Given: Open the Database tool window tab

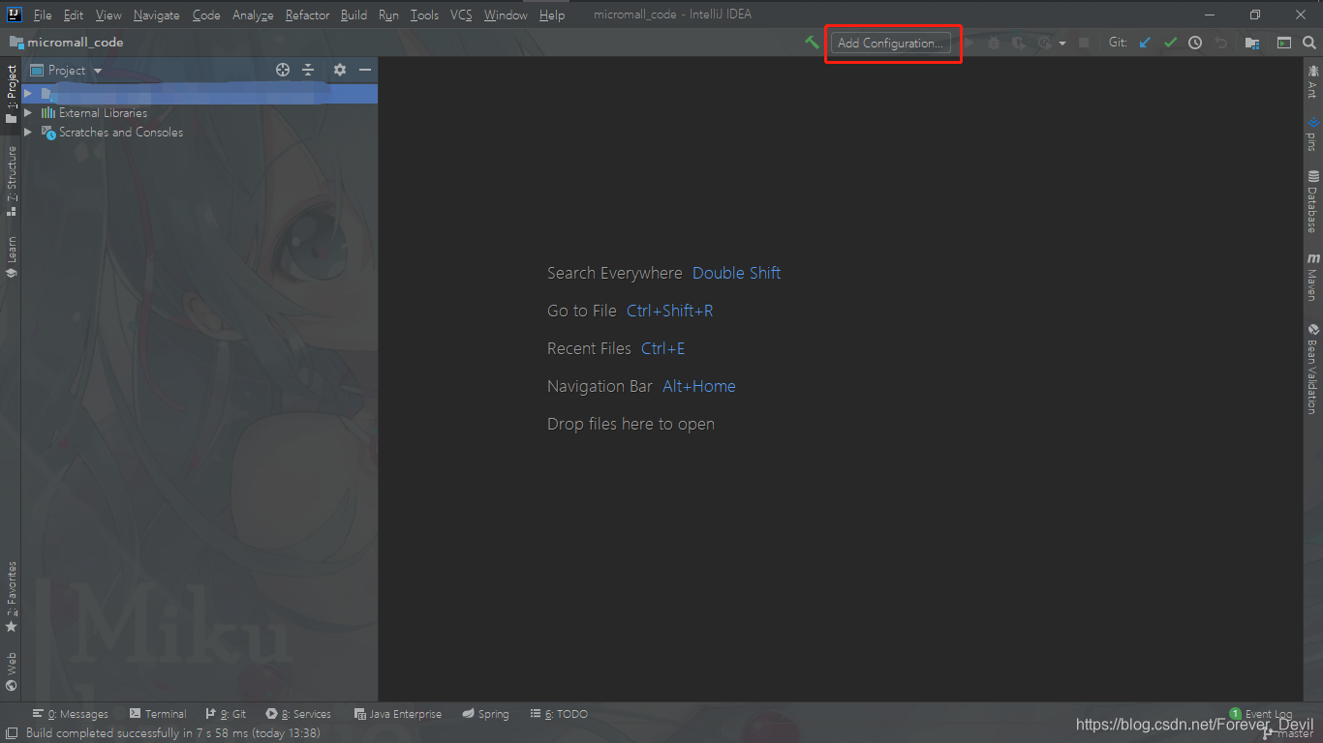Looking at the screenshot, I should point(1313,202).
